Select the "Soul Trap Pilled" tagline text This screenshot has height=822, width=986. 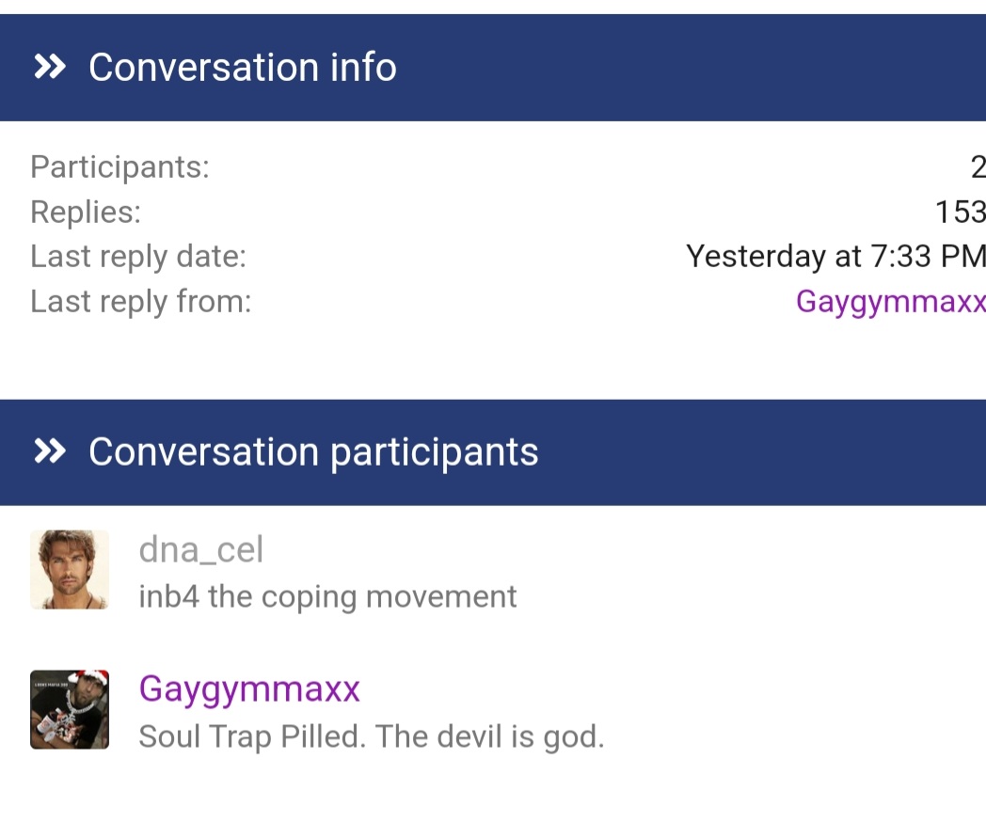click(371, 736)
